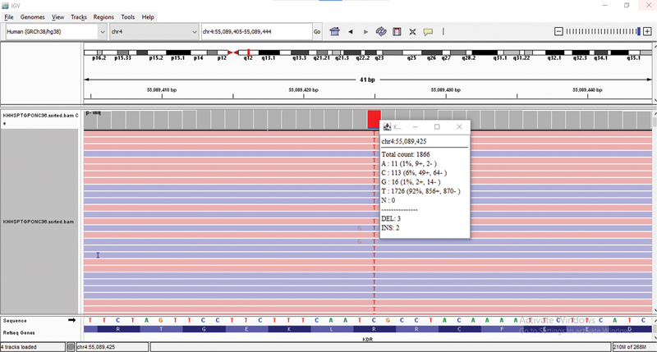This screenshot has height=352, width=657.
Task: Zoom in using the plus icon
Action: coord(646,31)
